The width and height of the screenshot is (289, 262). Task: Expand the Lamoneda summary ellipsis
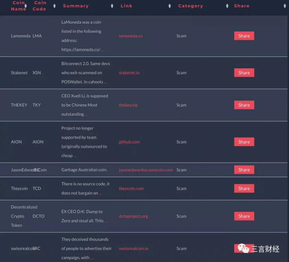[103, 50]
